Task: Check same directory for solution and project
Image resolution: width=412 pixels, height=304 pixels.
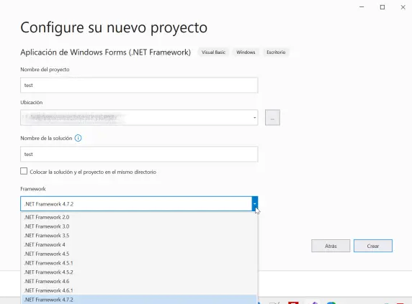Action: (x=24, y=171)
